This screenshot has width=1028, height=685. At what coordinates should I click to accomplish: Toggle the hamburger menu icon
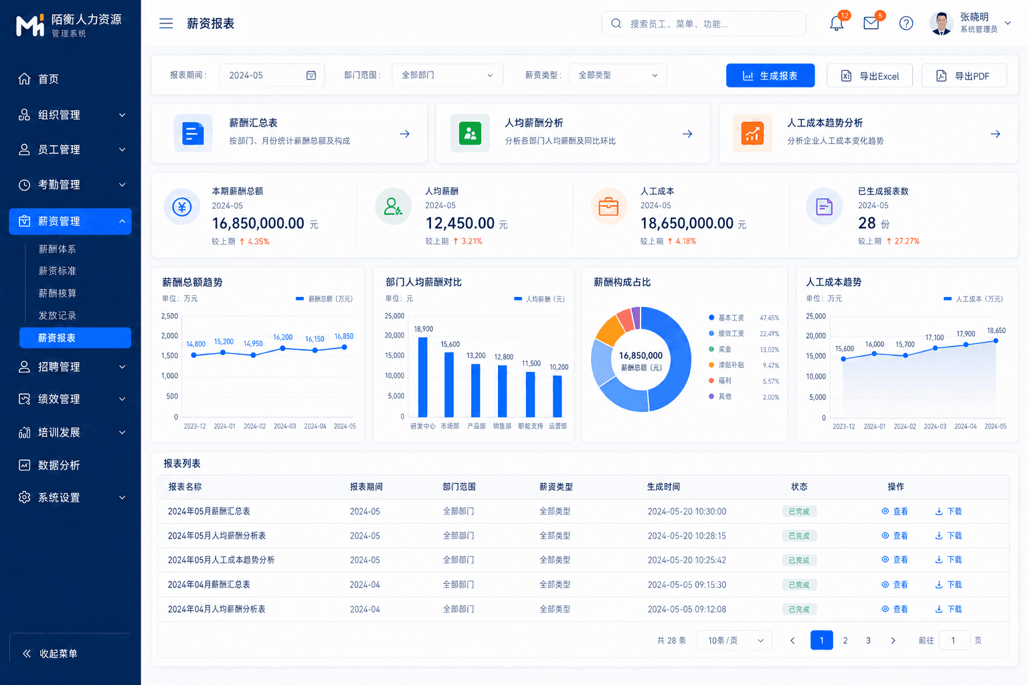coord(166,23)
